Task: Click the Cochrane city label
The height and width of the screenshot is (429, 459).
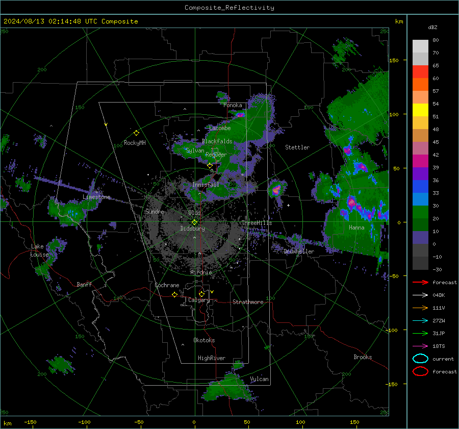Action: point(167,285)
